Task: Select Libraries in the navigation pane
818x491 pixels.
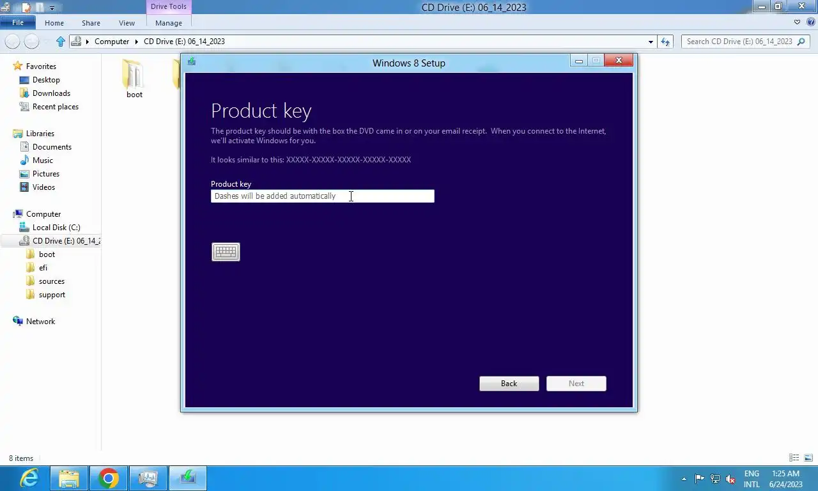Action: point(40,134)
